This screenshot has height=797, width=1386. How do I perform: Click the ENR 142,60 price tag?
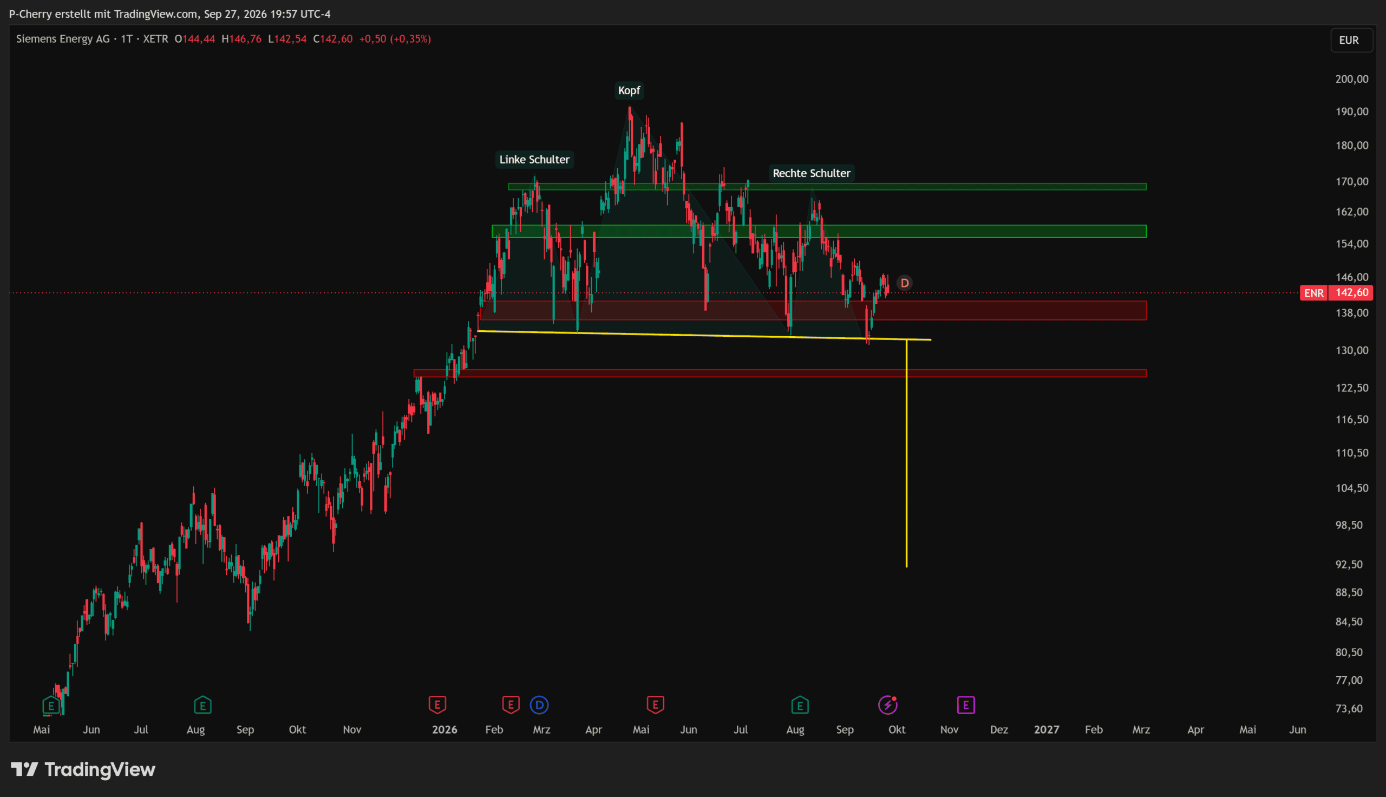coord(1336,293)
